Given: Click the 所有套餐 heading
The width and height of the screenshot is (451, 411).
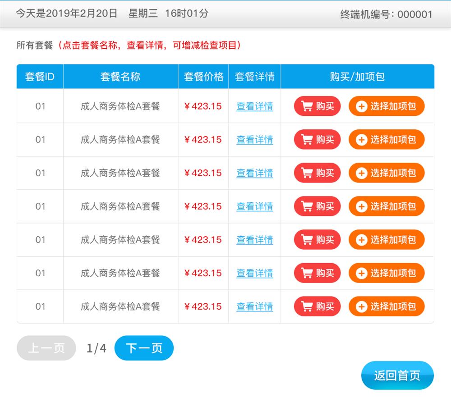Looking at the screenshot, I should click(35, 45).
